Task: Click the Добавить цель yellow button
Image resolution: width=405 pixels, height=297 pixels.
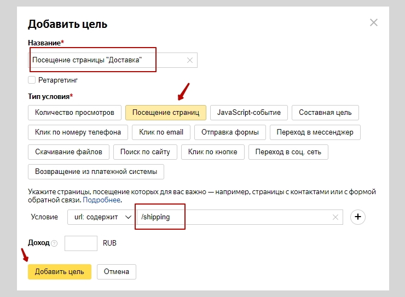Action: 59,272
